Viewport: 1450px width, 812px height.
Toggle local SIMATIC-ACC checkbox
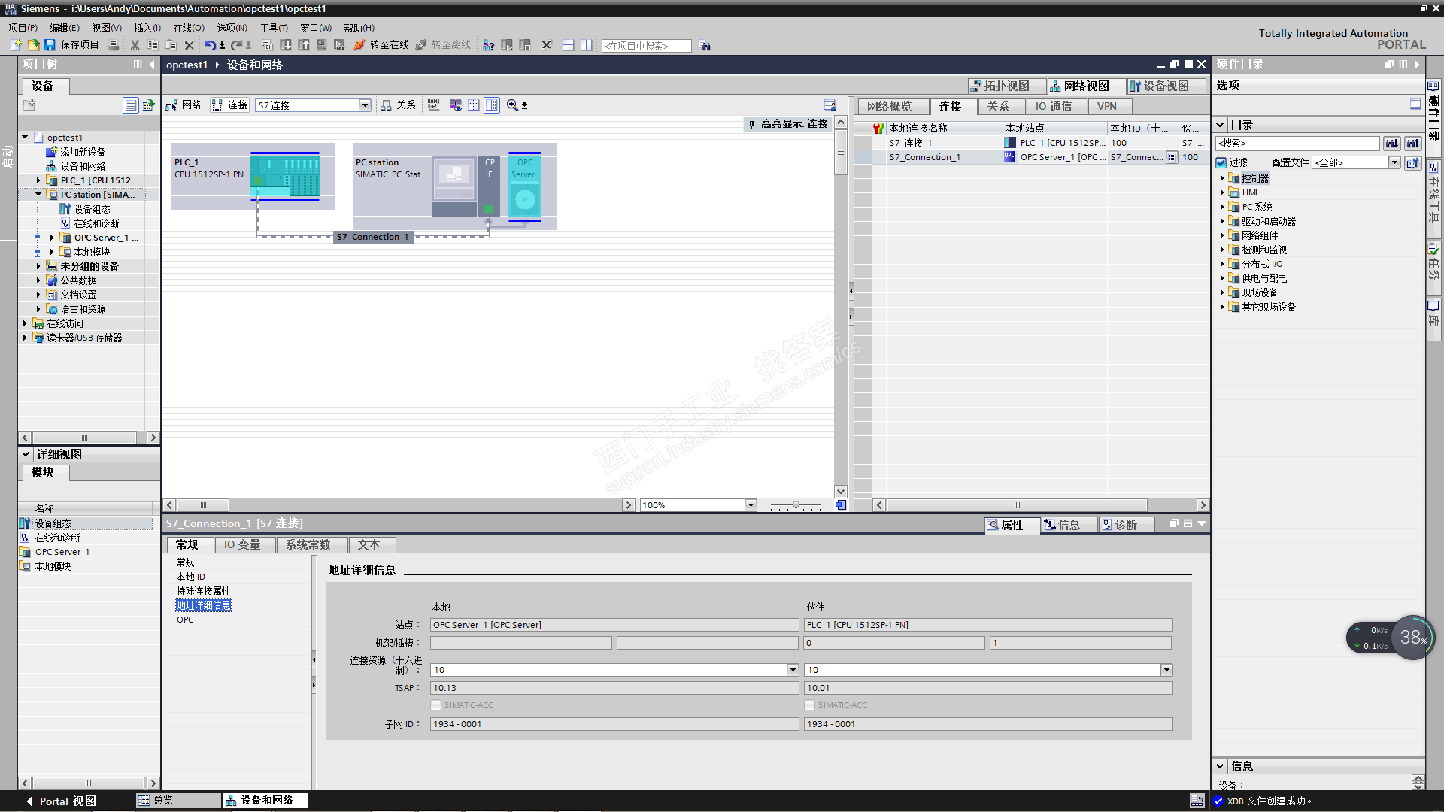(x=436, y=705)
